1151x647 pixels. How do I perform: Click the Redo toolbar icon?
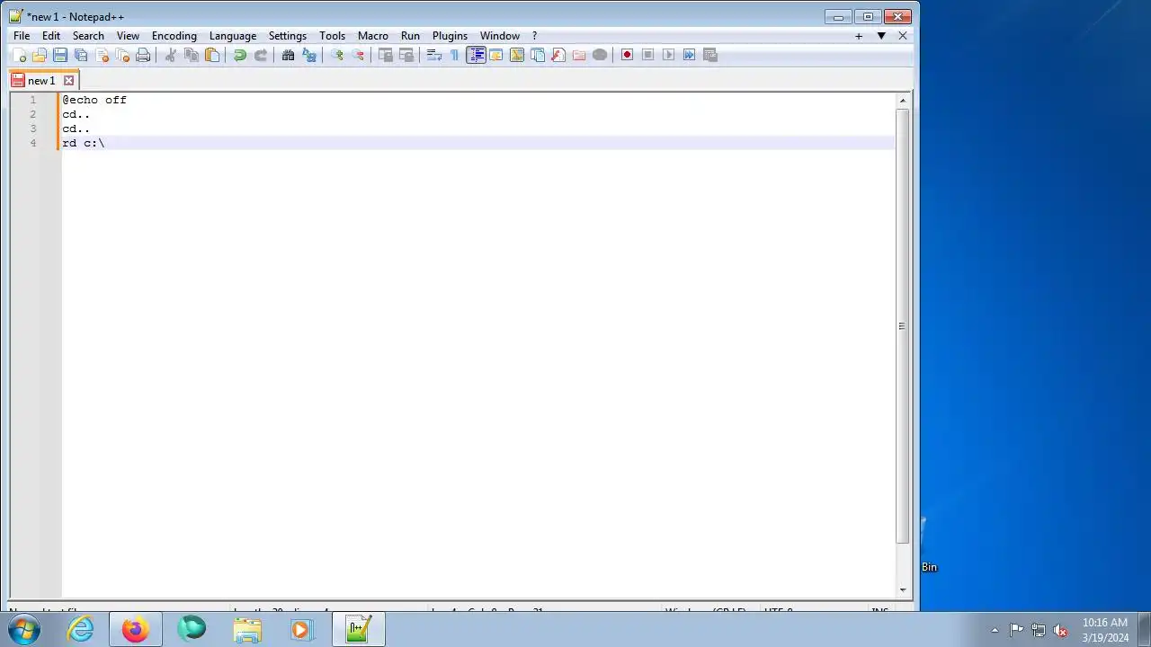point(261,55)
